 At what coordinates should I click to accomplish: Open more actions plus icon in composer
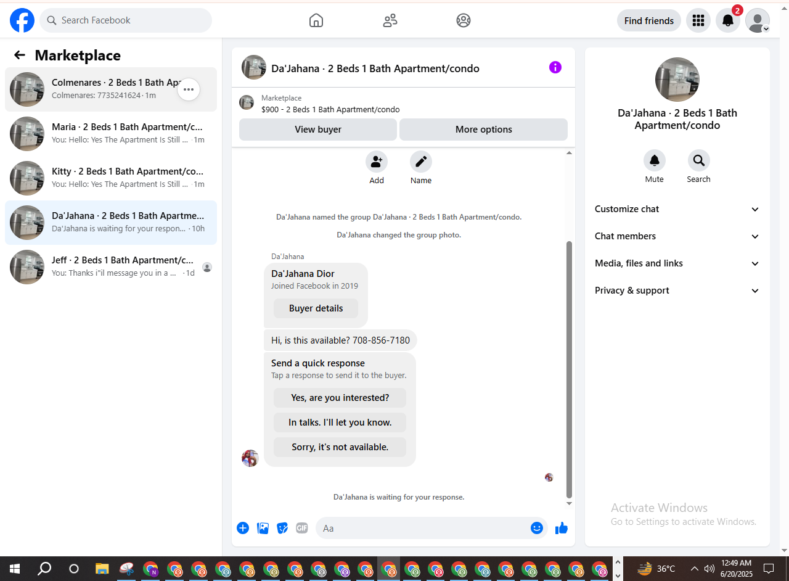coord(243,528)
